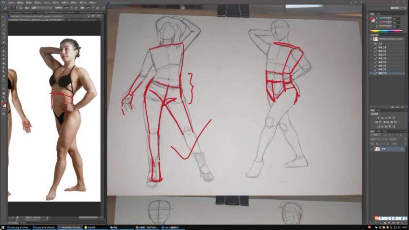Switch to the 通道 (Channels) tab

(379, 131)
